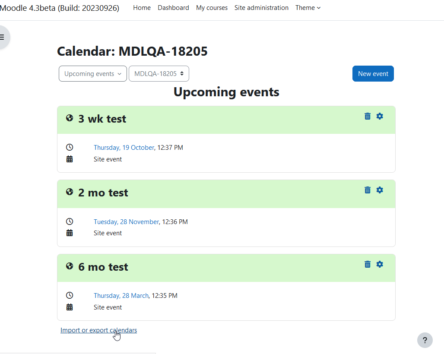
Task: Open My courses in navigation
Action: (212, 8)
